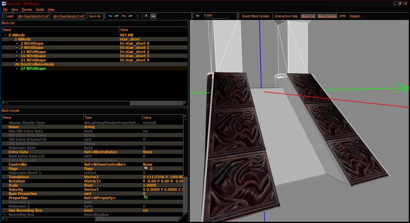Screen dimensions: 410x223
Task: Click Reset Block Details button
Action: click(x=255, y=16)
